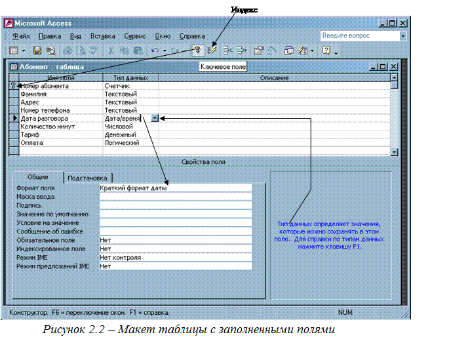
Task: Select the row selector of Номер абонента
Action: 14,86
